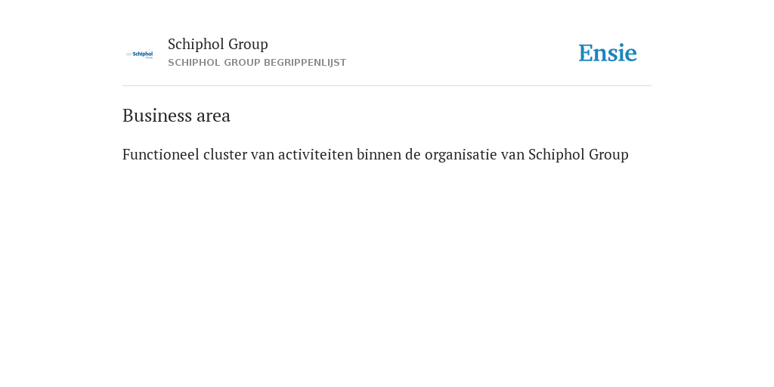Click the word area in the heading
This screenshot has height=387, width=774.
point(213,117)
